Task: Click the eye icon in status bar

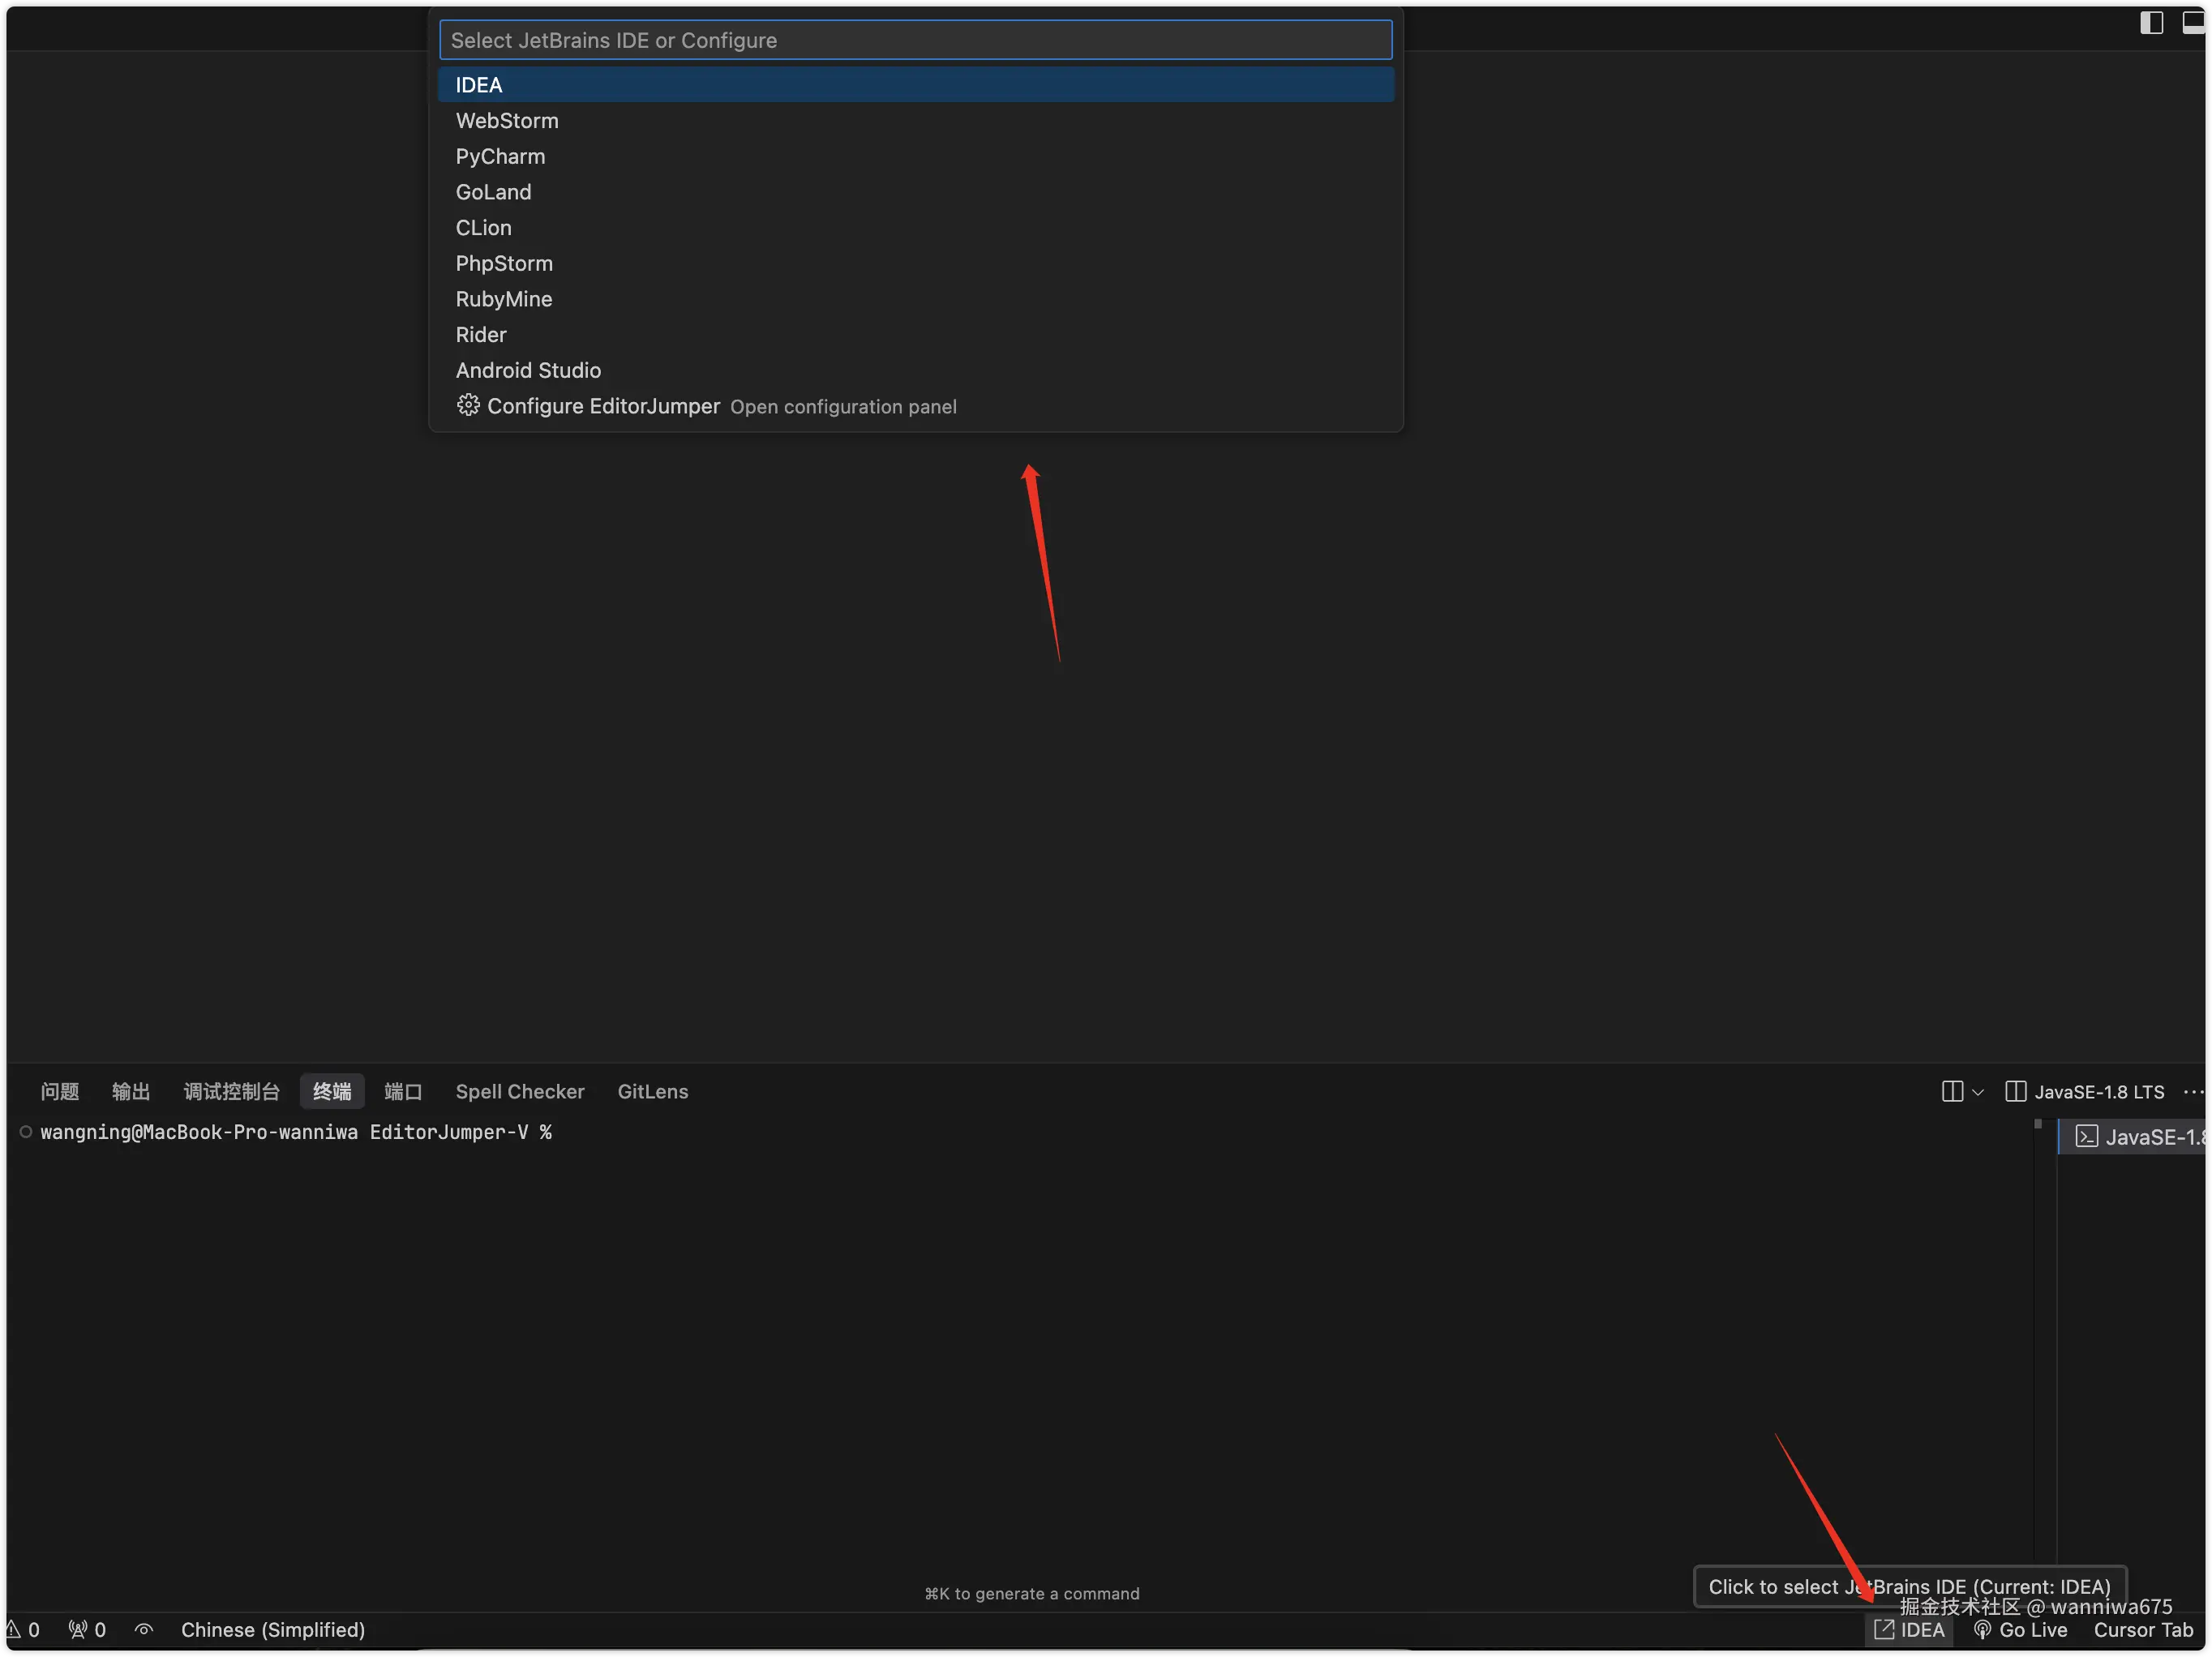Action: coord(144,1629)
